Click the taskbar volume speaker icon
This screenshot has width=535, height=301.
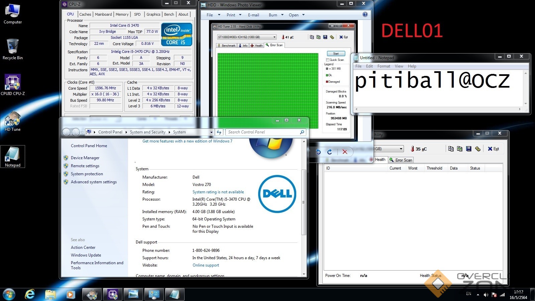tap(486, 295)
